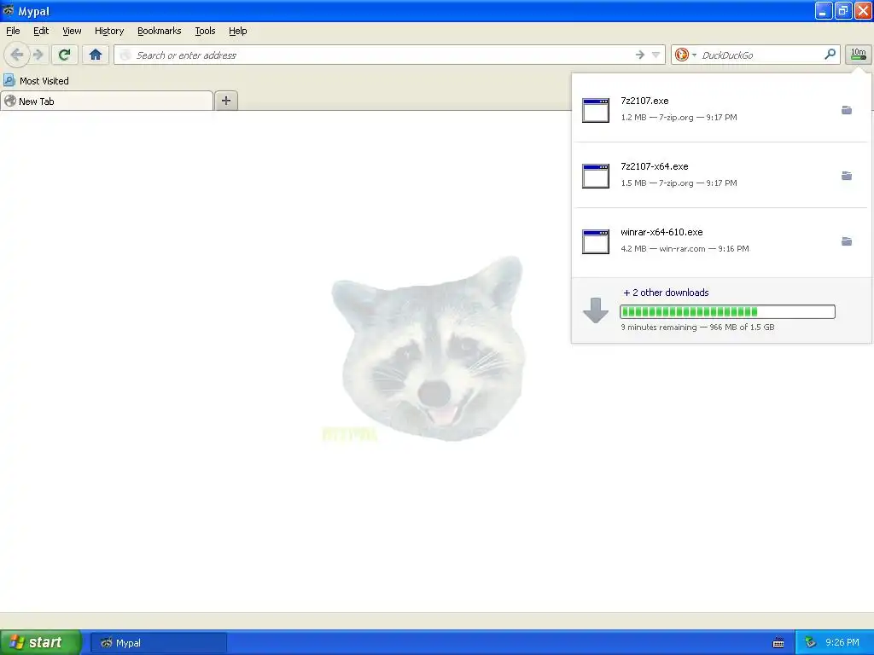This screenshot has width=874, height=655.
Task: Click the 7z2107.exe file icon
Action: tap(595, 110)
